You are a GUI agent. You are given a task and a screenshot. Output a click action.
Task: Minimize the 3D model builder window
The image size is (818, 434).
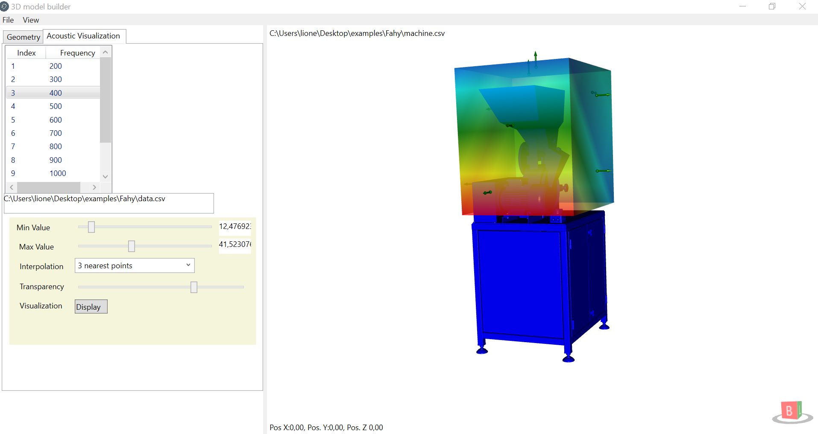[743, 6]
